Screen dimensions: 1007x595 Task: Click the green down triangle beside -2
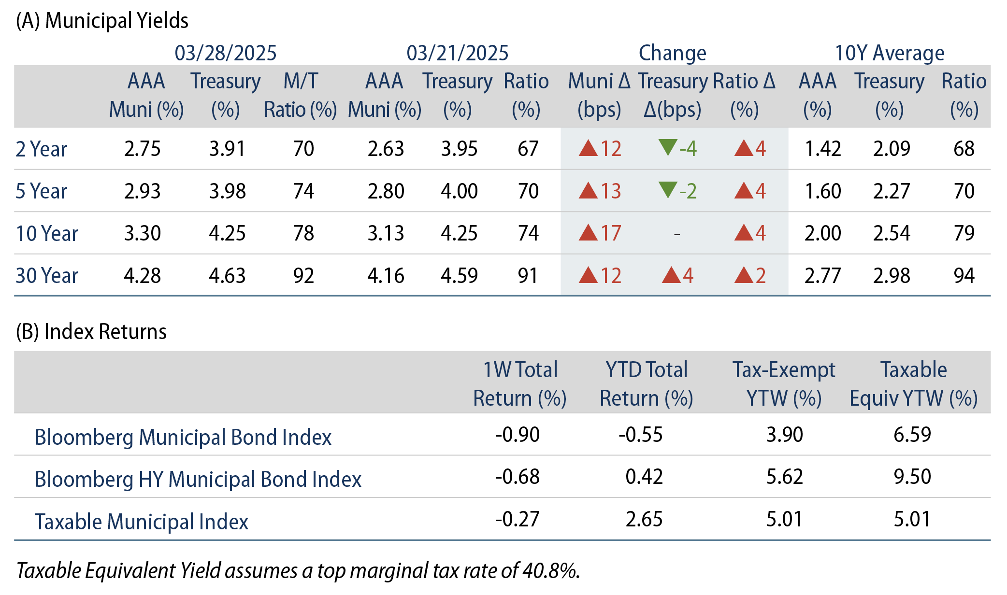[x=668, y=189]
